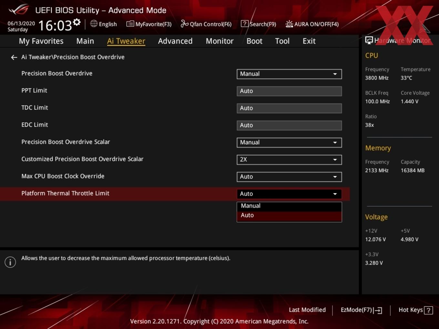Click the +12V value 12.076 V
The image size is (439, 329).
point(375,239)
